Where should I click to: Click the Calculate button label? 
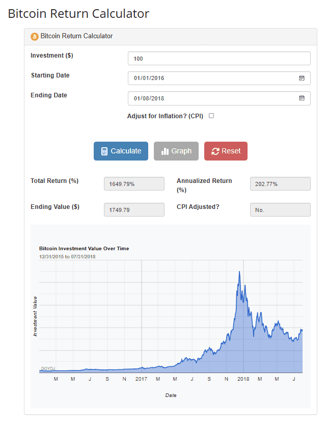point(126,151)
